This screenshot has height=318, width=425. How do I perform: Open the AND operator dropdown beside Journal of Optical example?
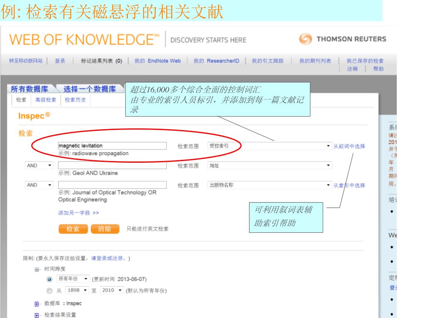(39, 185)
